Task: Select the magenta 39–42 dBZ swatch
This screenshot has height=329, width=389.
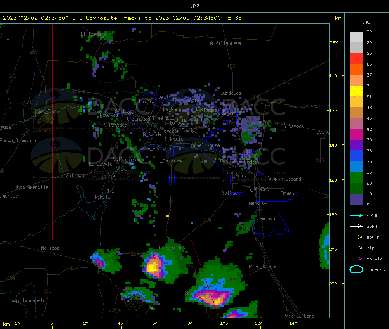Action: tap(356, 134)
